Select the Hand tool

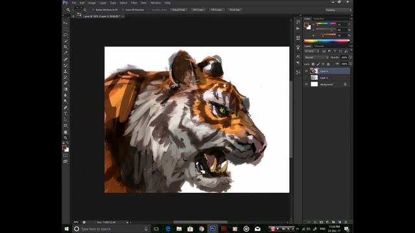coord(65,132)
